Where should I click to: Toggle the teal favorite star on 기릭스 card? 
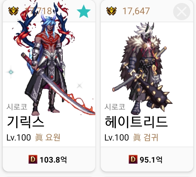tap(84, 11)
